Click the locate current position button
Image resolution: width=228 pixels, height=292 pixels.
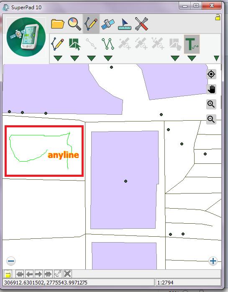click(211, 74)
